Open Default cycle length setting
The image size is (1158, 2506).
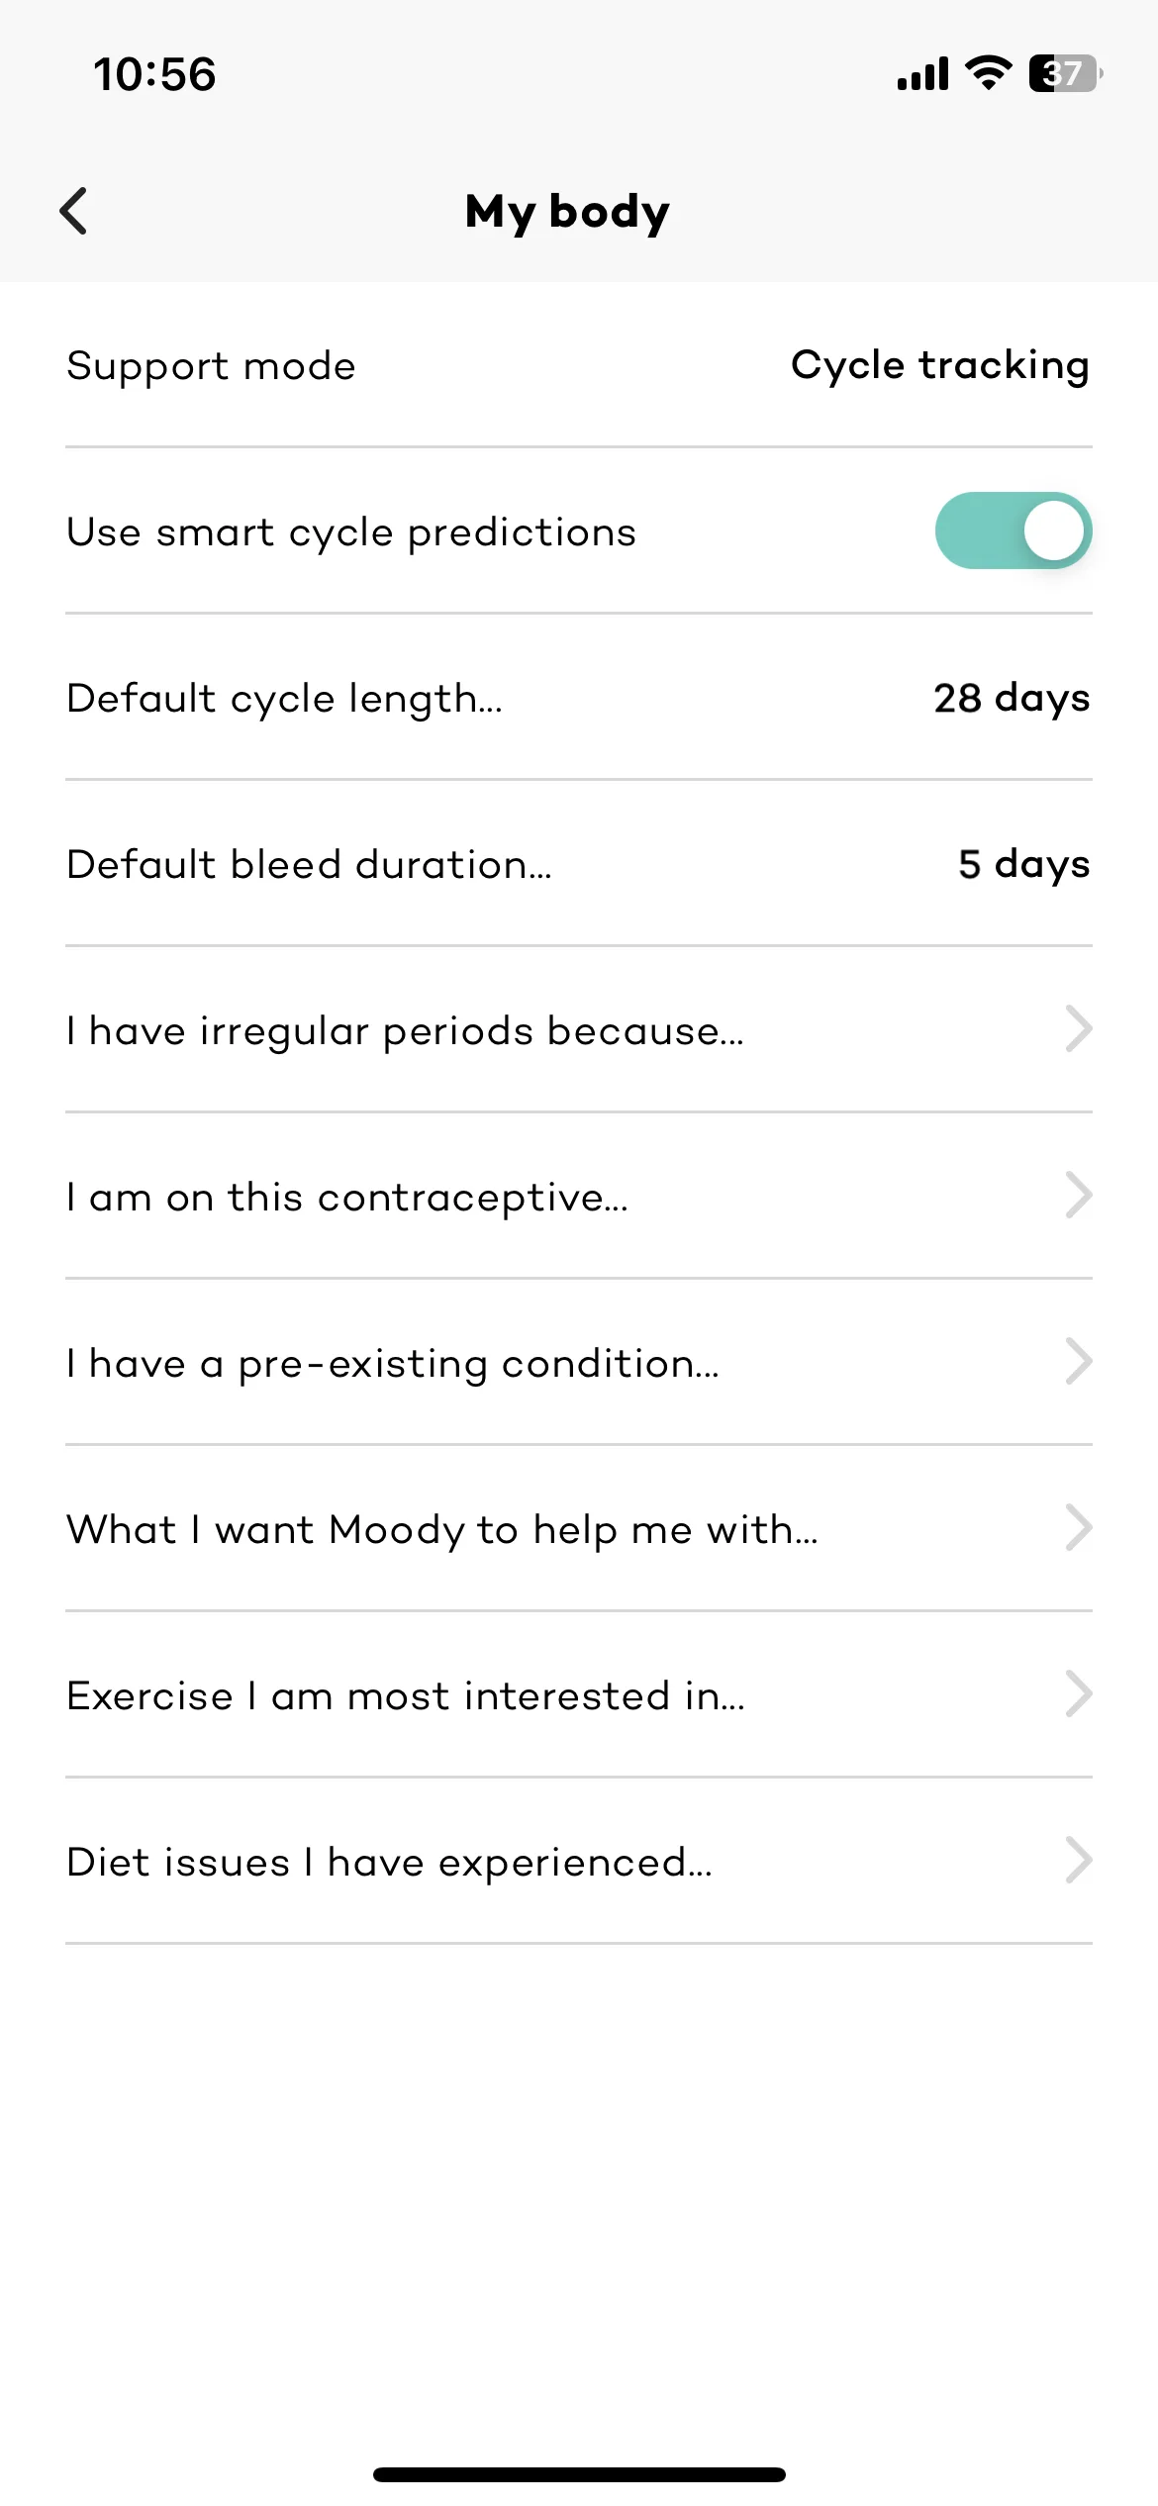pos(285,699)
